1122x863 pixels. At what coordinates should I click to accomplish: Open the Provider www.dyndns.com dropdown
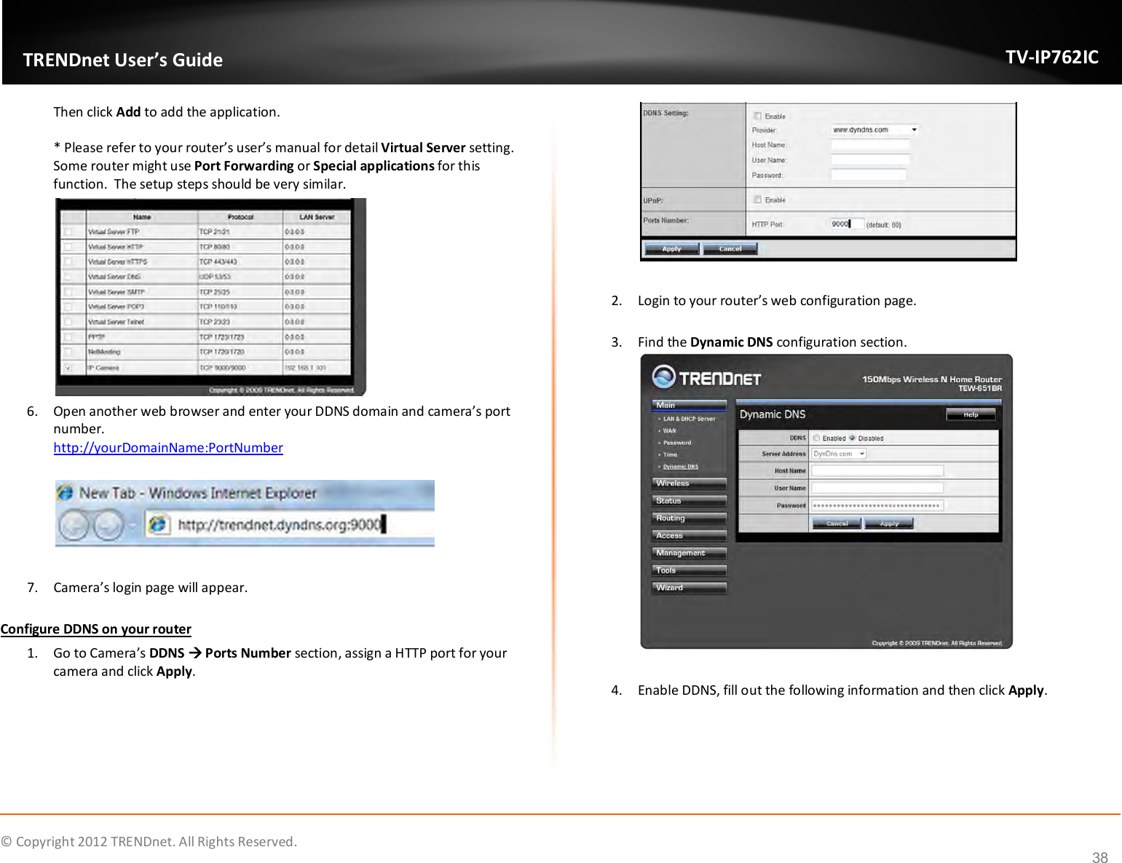[x=875, y=130]
